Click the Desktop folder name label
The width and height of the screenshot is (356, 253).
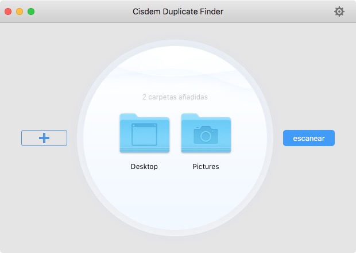click(x=144, y=167)
